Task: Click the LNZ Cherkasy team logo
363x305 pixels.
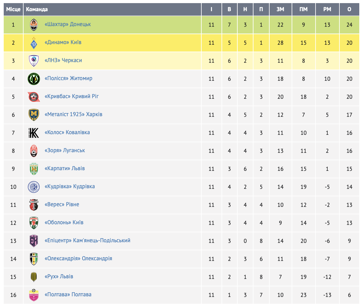Action: click(34, 61)
